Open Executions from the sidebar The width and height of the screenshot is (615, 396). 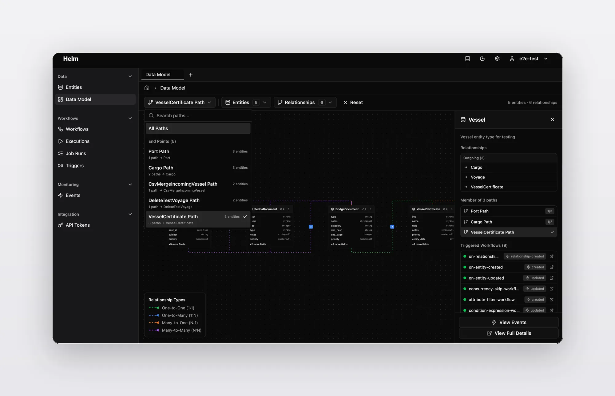coord(95,141)
